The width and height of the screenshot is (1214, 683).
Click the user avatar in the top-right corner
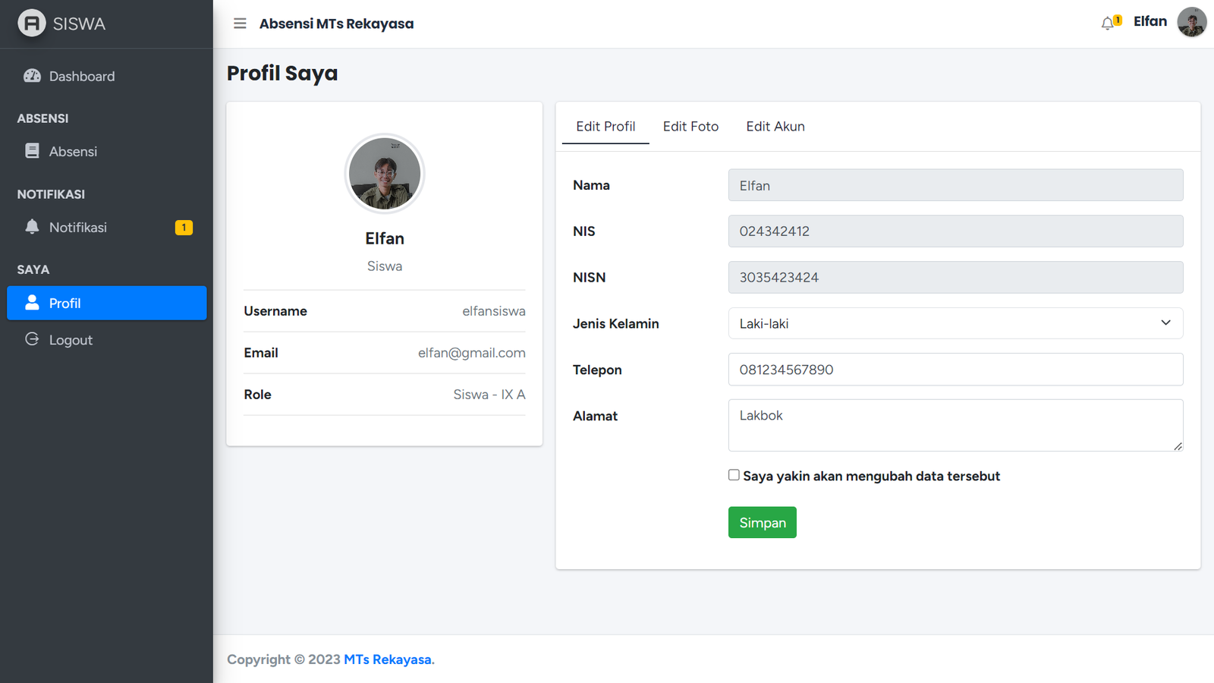[x=1191, y=22]
